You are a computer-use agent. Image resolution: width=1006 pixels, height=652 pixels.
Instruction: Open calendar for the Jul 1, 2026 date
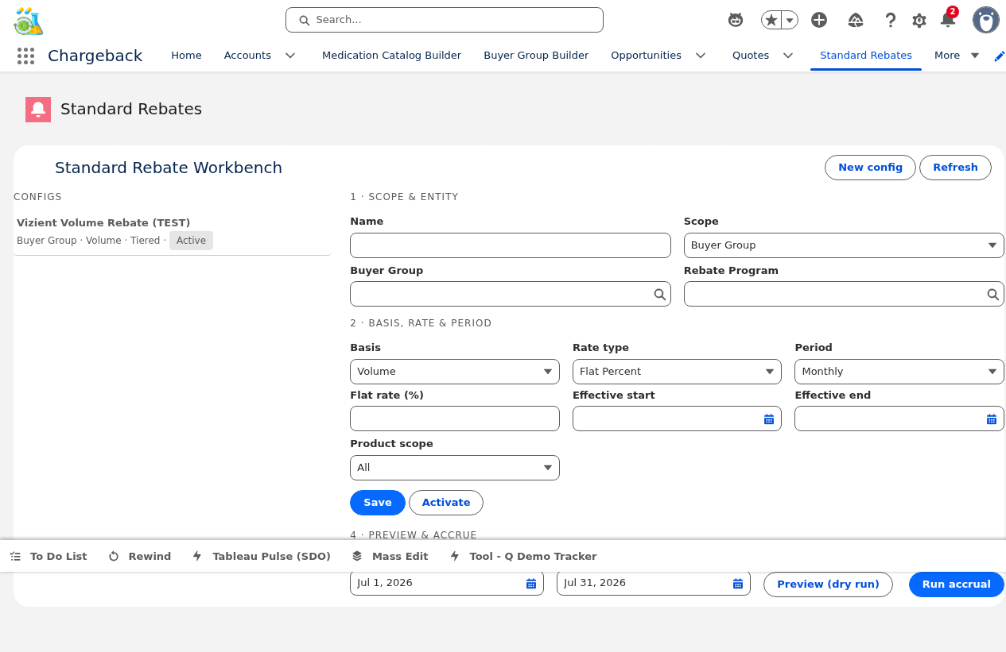(531, 584)
